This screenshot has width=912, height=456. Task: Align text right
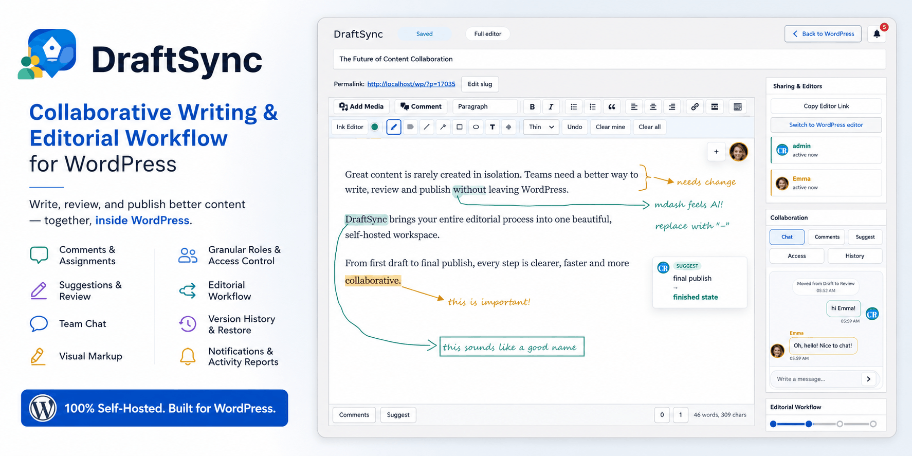tap(672, 106)
